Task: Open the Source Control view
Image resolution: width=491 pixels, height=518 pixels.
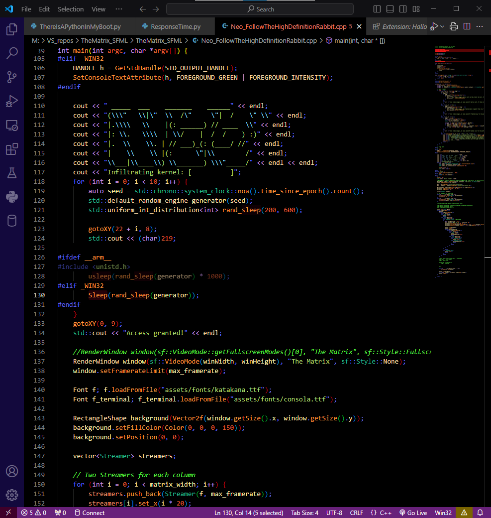Action: point(12,77)
